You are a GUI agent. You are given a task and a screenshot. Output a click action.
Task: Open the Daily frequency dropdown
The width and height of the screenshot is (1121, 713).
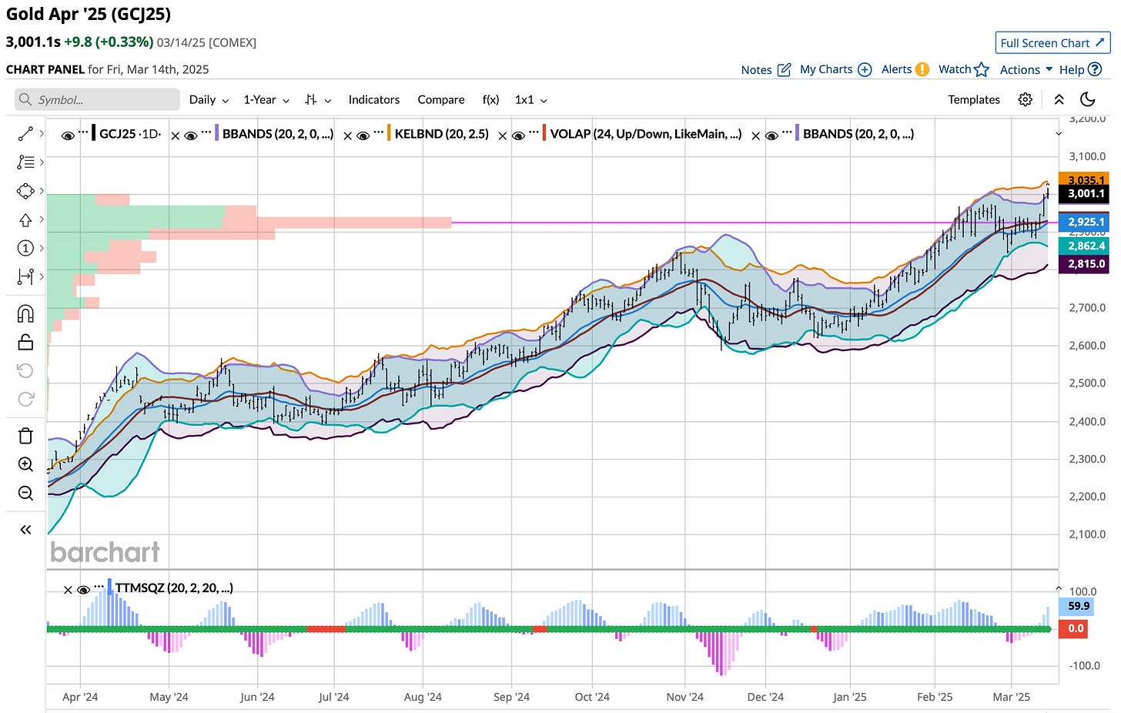tap(209, 100)
